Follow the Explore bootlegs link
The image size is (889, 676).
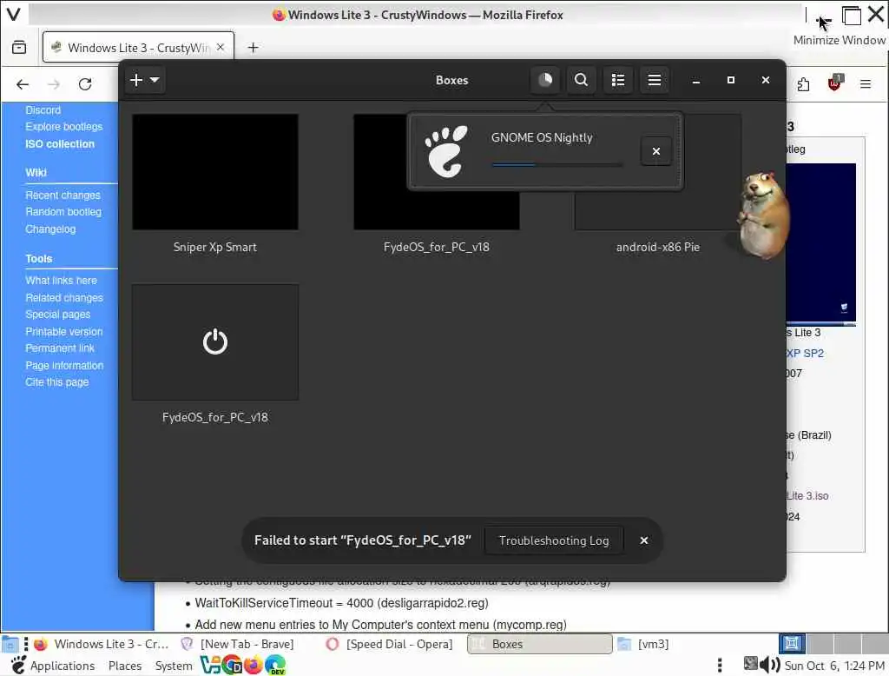[64, 127]
